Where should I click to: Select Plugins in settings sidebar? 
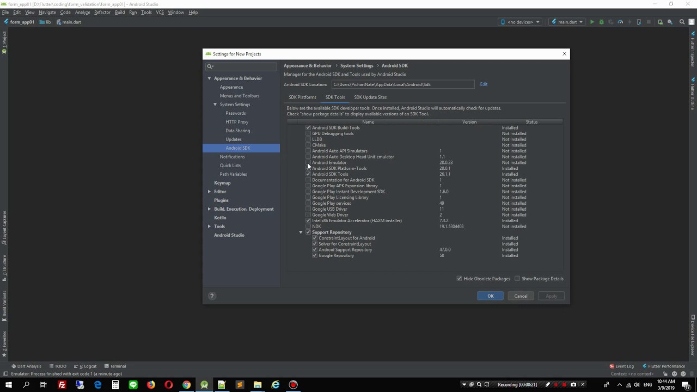pos(221,200)
